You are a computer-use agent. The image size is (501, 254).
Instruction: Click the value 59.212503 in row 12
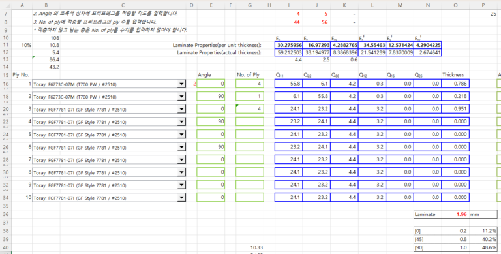(289, 52)
